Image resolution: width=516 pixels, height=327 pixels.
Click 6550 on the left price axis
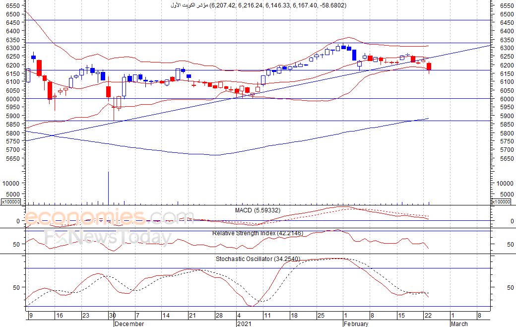(13, 5)
